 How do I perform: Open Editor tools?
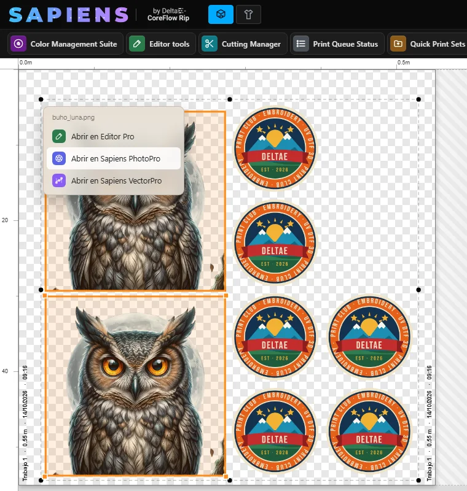[161, 44]
